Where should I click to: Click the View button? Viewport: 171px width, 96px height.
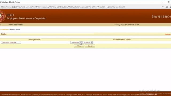(79, 46)
